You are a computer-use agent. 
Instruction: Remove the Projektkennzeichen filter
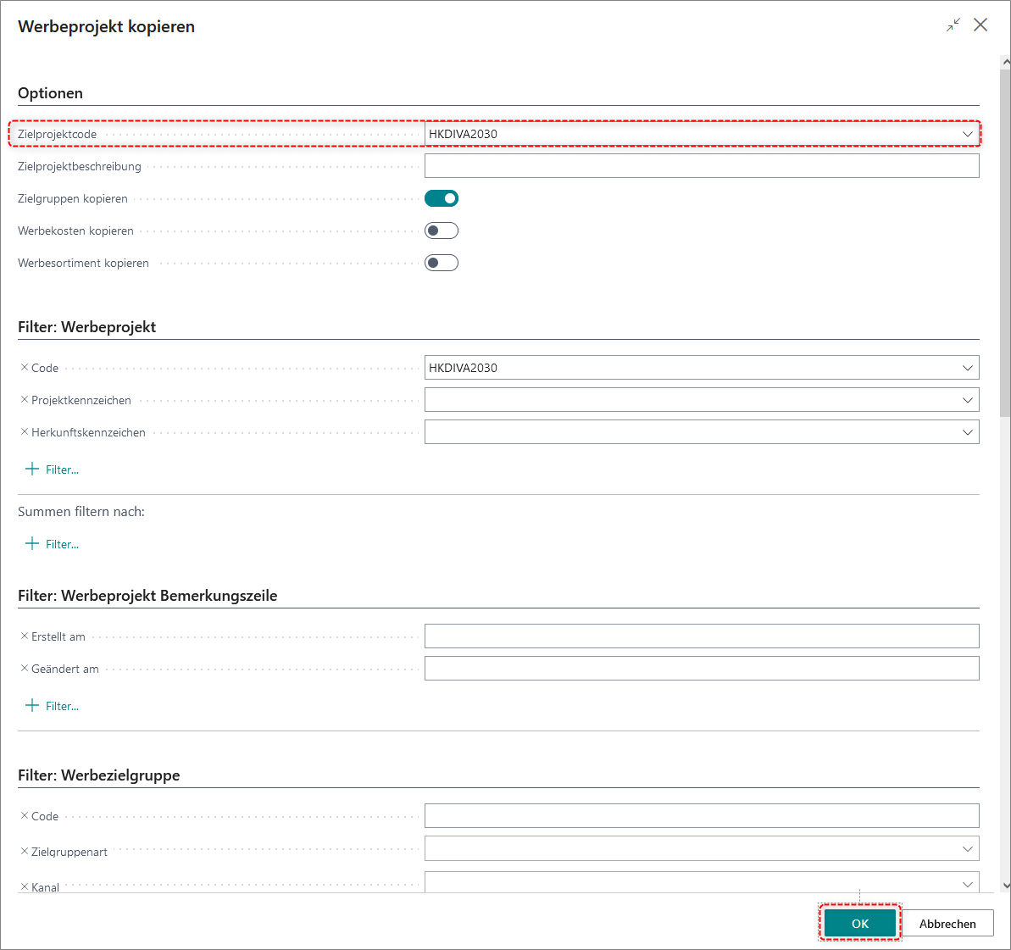25,400
